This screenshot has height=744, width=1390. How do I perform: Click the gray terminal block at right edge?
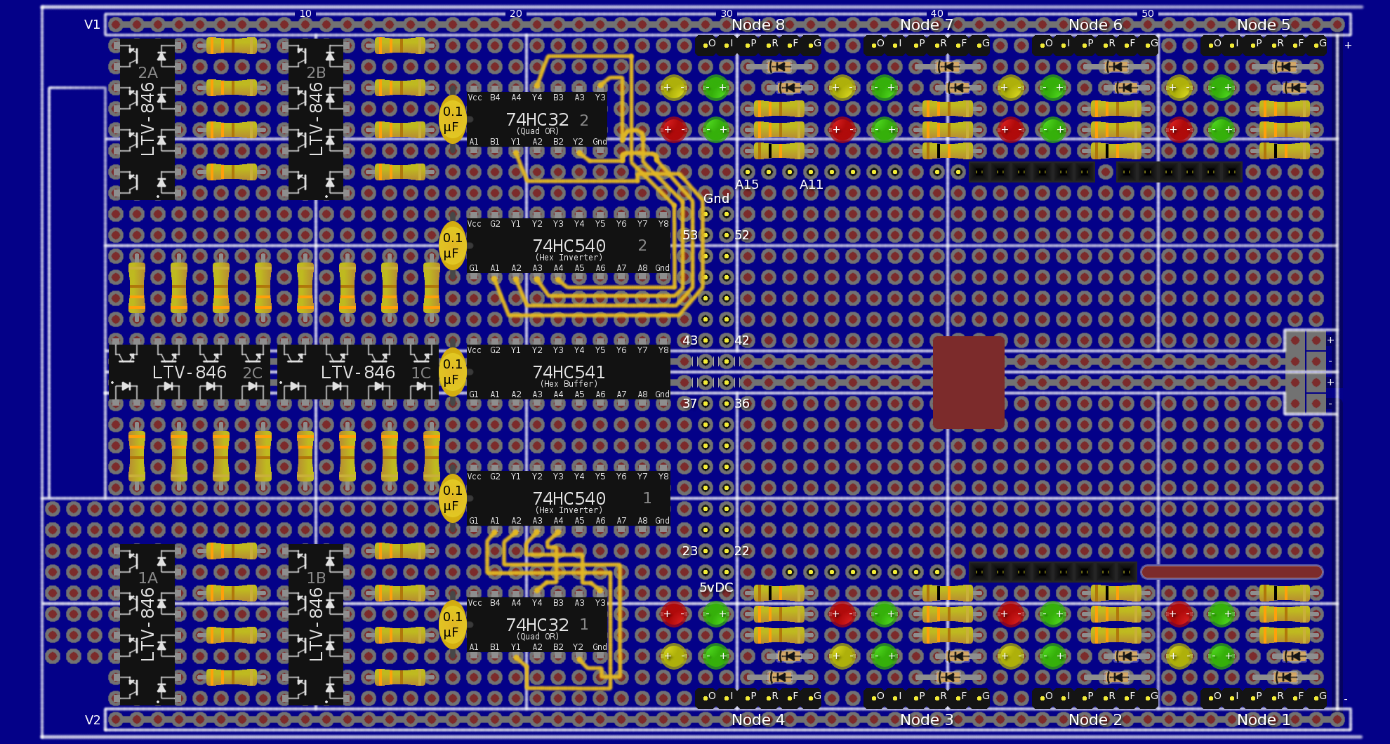pos(1306,372)
